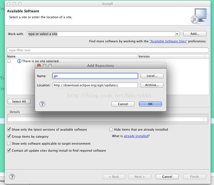Click the info icon beside no site selected

point(19,61)
